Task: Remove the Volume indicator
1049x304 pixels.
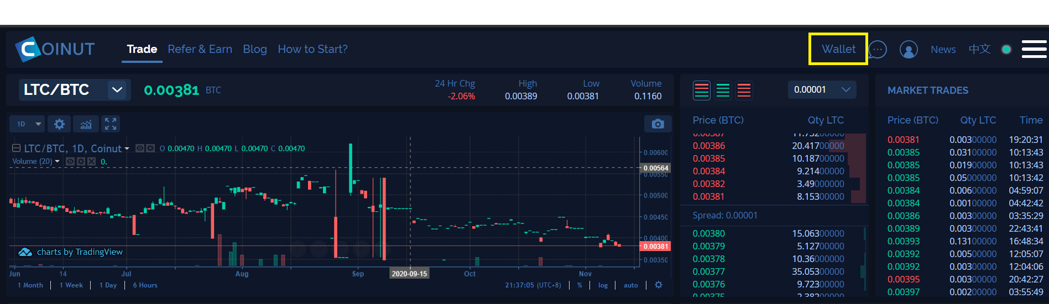Action: [x=92, y=162]
